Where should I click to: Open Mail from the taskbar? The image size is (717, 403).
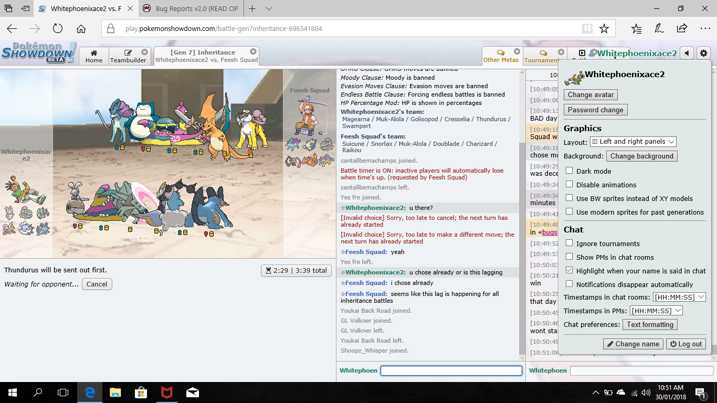(x=192, y=392)
